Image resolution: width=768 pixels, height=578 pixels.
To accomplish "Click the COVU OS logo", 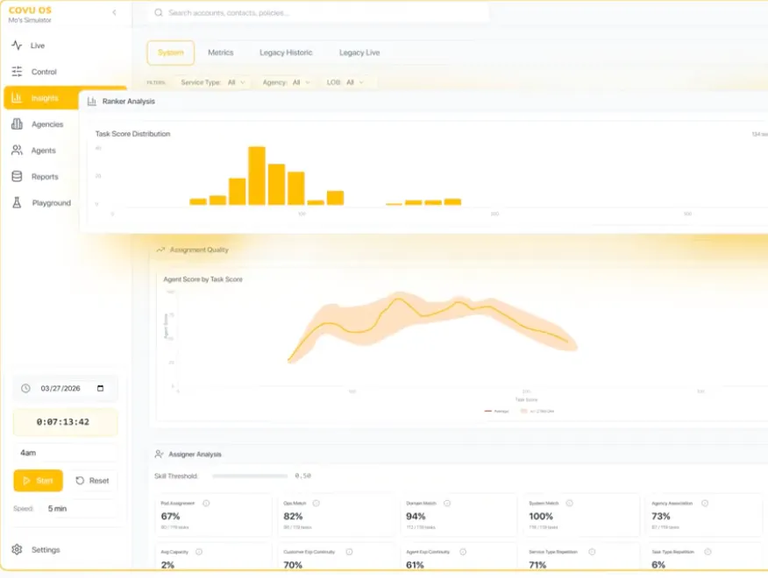I will pyautogui.click(x=30, y=11).
